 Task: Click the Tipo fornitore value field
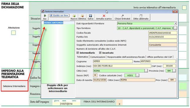[145, 28]
